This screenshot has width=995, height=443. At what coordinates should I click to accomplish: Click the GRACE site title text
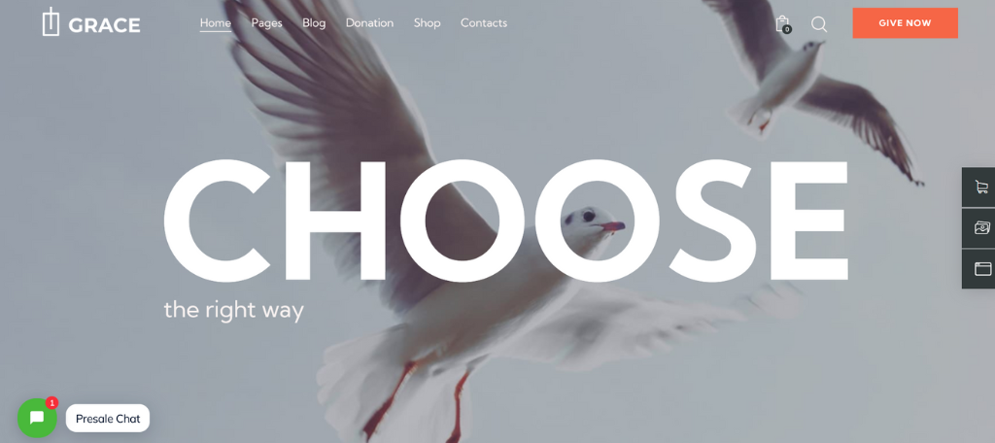coord(104,25)
